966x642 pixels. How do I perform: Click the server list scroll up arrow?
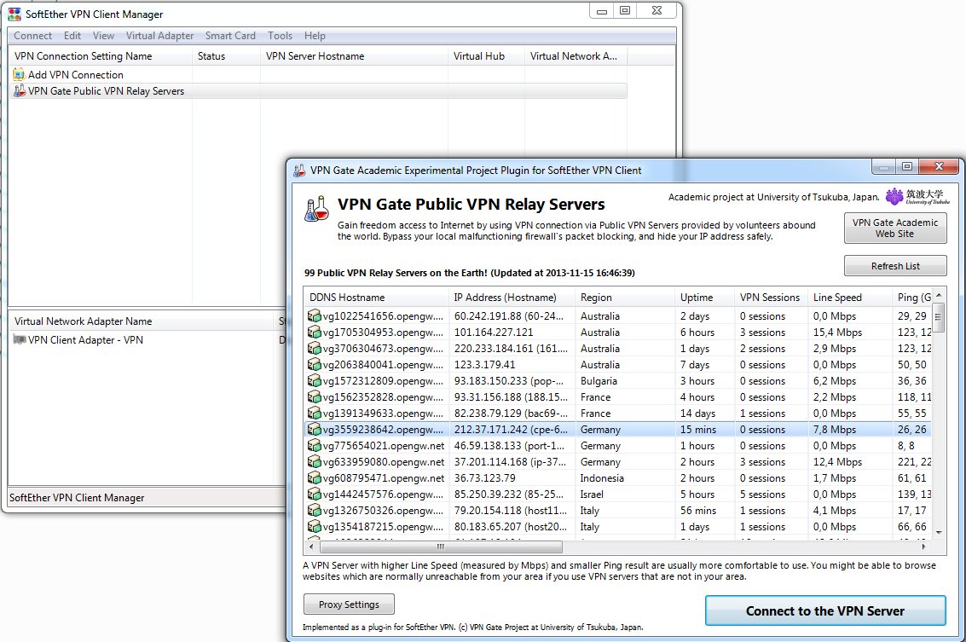coord(939,296)
